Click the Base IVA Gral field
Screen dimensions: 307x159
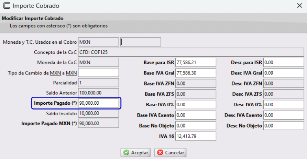click(x=196, y=73)
